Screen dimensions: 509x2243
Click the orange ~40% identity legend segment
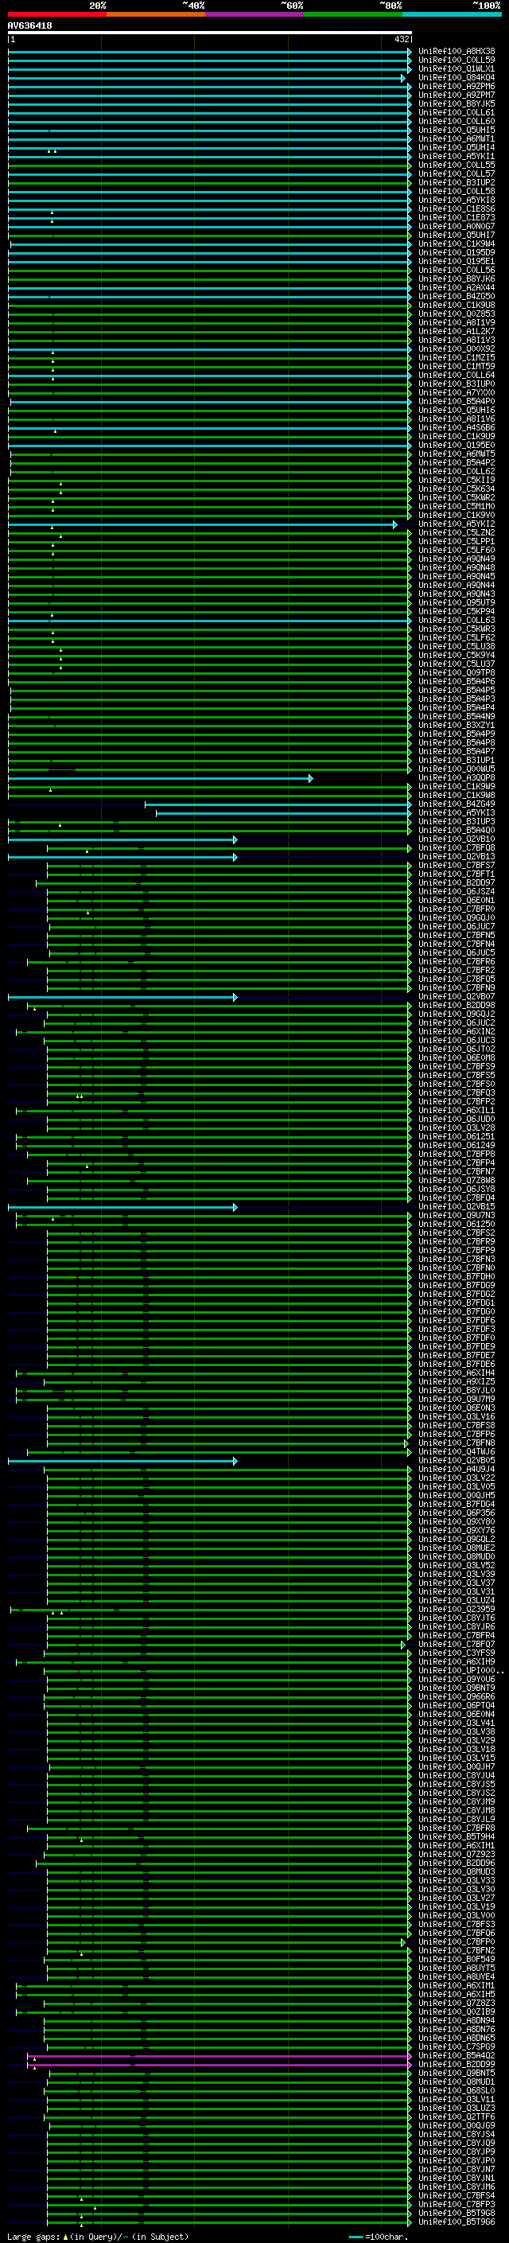156,14
